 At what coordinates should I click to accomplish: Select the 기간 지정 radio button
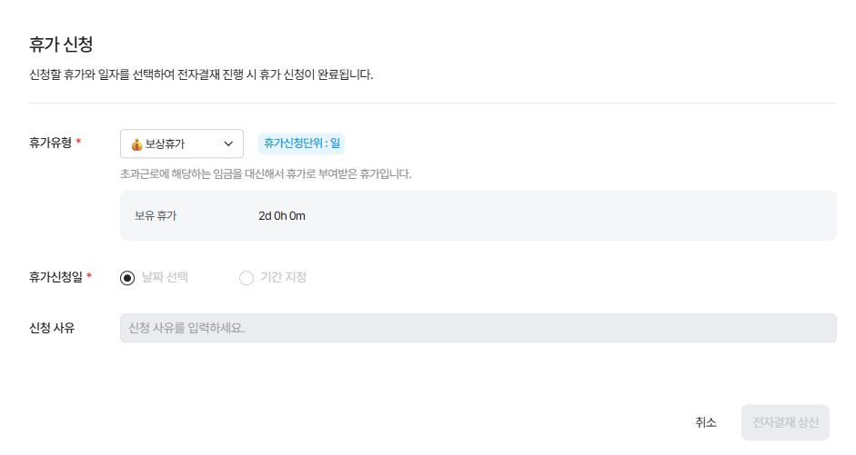tap(247, 278)
